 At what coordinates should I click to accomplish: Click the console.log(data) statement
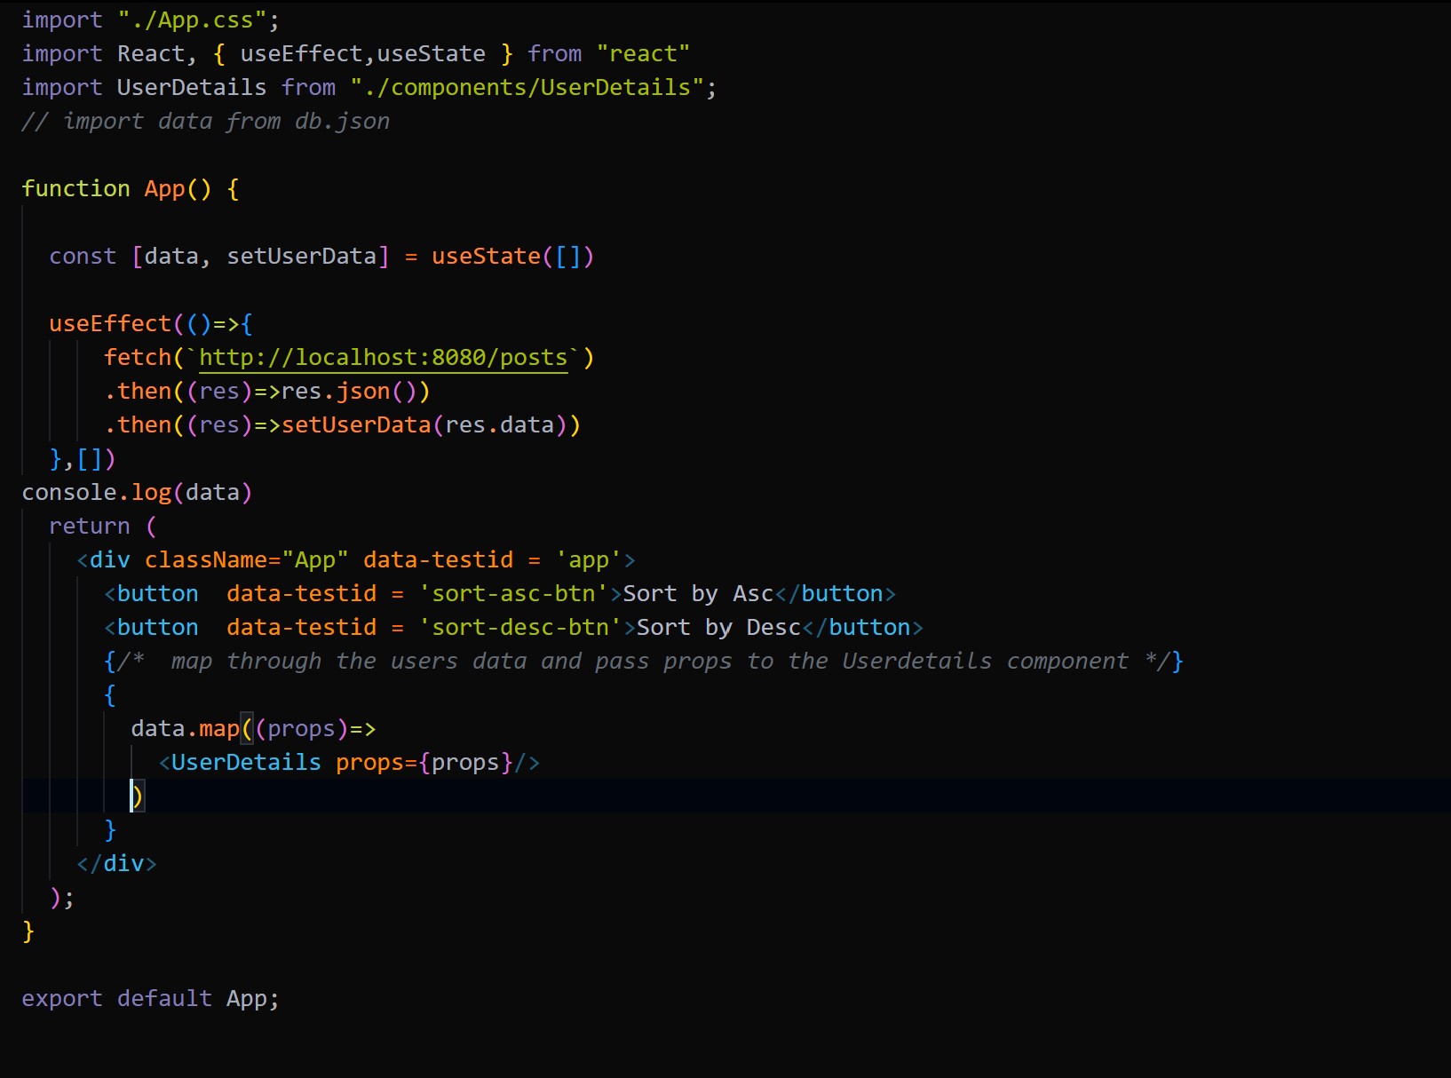click(x=135, y=491)
